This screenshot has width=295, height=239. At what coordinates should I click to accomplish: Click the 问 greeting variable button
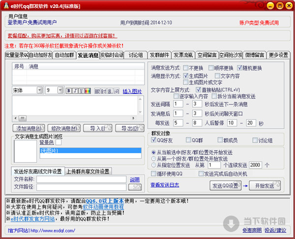click(116, 91)
